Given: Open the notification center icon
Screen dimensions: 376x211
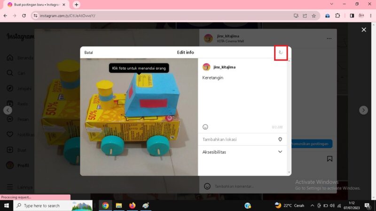Looking at the screenshot, I should 367,205.
